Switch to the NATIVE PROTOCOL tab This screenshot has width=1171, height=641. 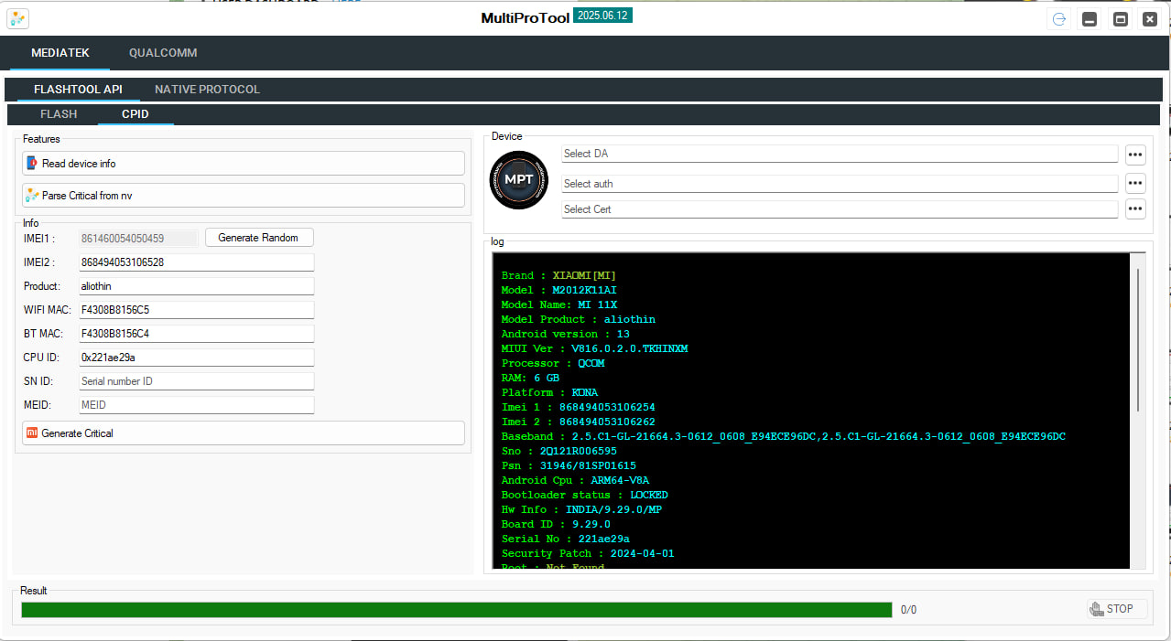pyautogui.click(x=207, y=90)
